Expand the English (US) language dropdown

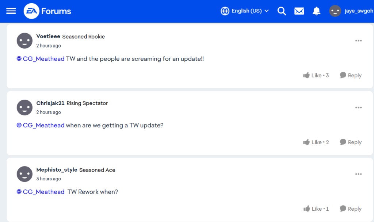(245, 11)
